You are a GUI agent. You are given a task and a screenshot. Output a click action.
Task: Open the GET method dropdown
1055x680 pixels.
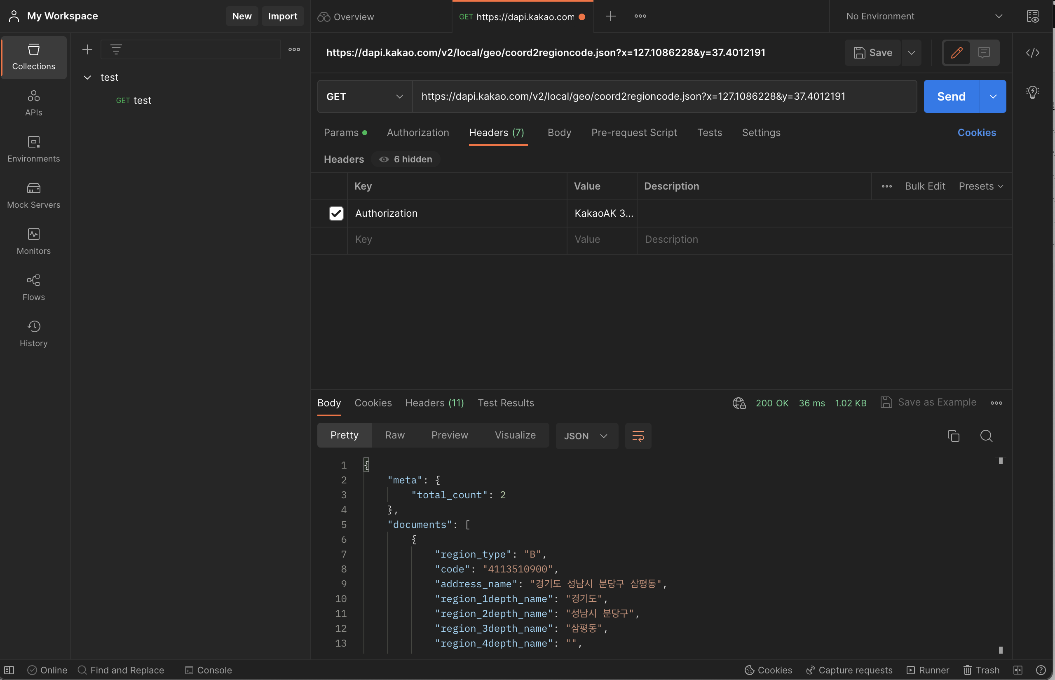click(x=364, y=96)
